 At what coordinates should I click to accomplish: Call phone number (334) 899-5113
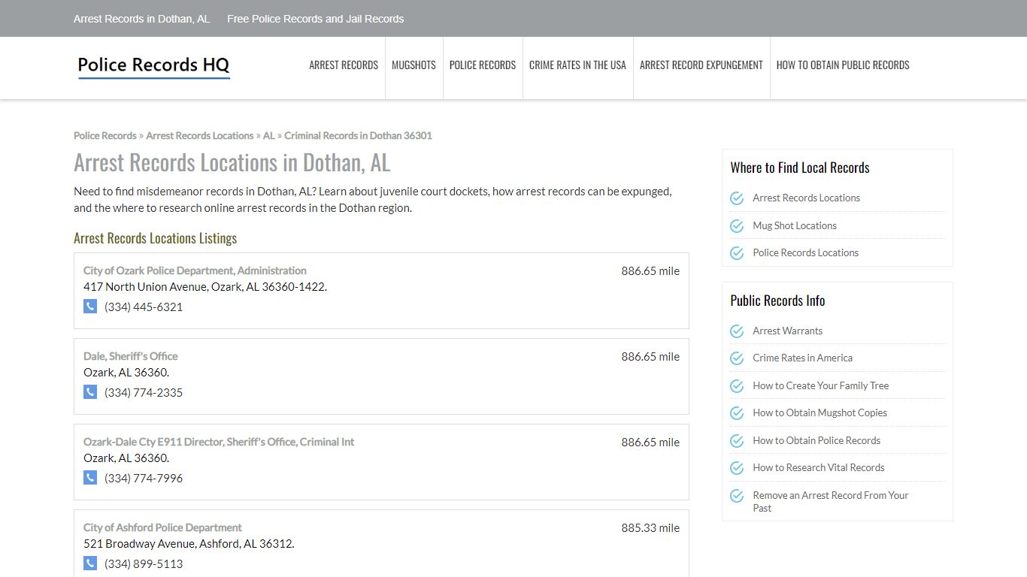(x=144, y=563)
